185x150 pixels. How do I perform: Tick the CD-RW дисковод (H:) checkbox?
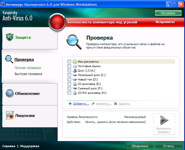click(69, 93)
